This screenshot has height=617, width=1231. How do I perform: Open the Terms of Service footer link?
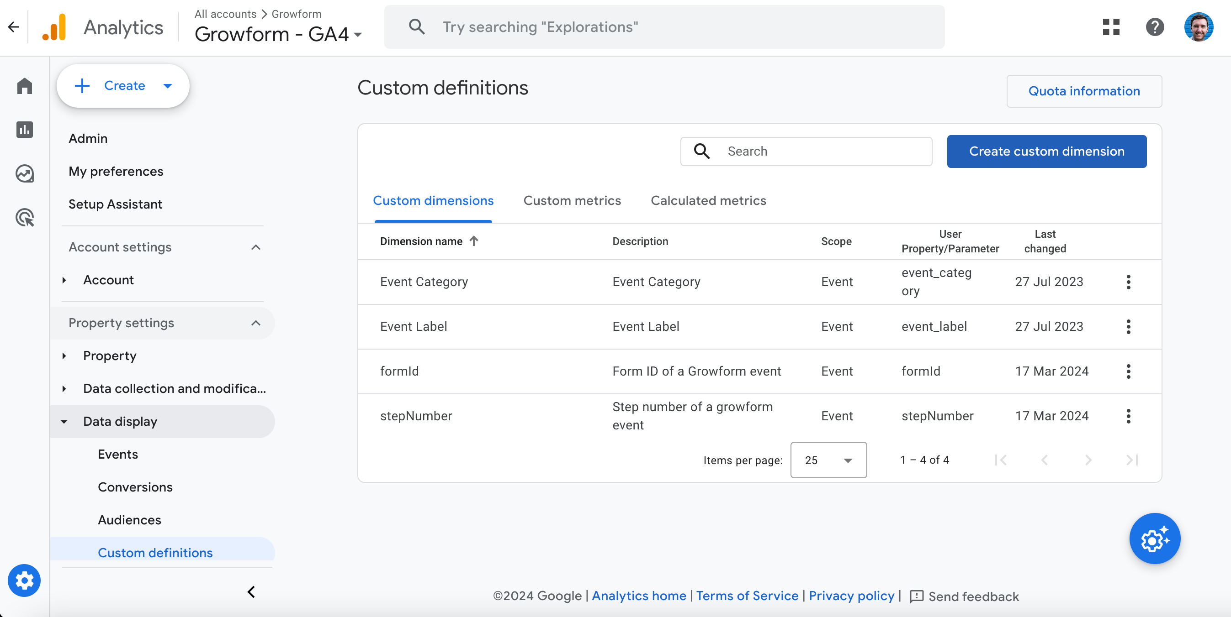[747, 596]
